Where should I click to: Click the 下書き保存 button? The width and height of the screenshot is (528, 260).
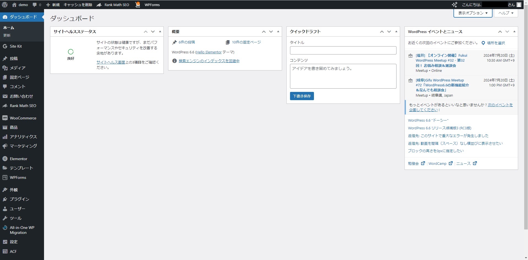pyautogui.click(x=302, y=96)
